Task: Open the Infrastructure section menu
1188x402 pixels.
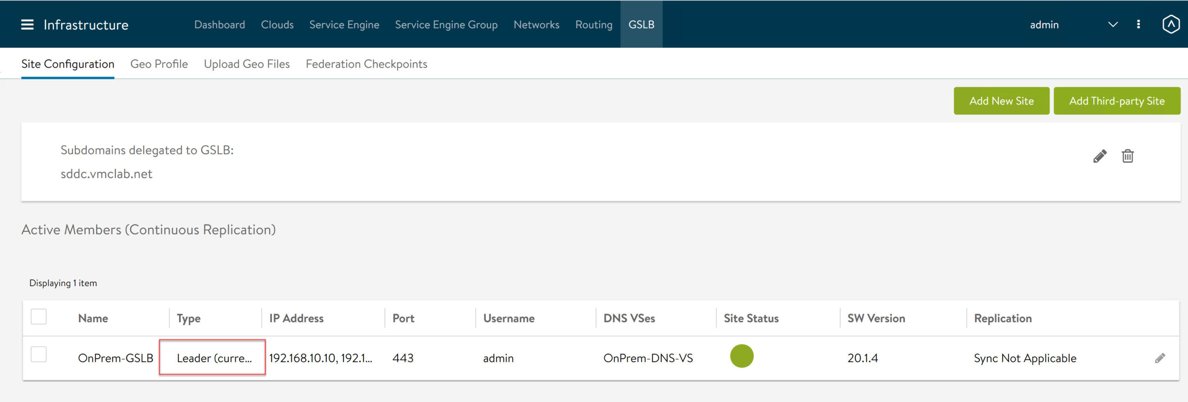Action: pos(86,25)
